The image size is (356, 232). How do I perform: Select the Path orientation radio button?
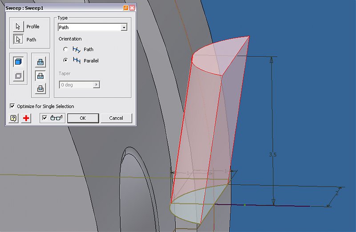click(66, 49)
